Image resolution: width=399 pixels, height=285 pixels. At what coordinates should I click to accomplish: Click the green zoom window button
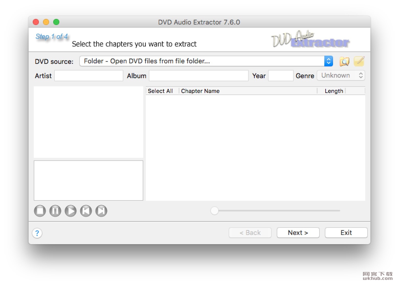tap(56, 22)
